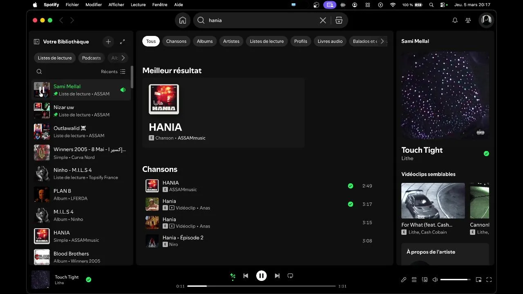
Task: Open the play queue icon
Action: pos(414,280)
